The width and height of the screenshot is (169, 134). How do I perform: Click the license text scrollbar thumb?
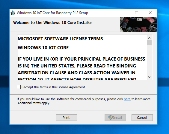pyautogui.click(x=150, y=43)
